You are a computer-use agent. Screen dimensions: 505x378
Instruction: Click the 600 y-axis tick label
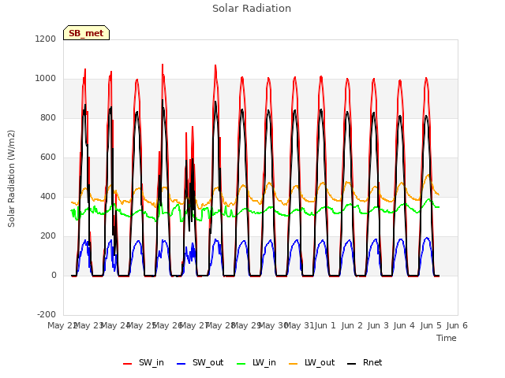click(48, 157)
